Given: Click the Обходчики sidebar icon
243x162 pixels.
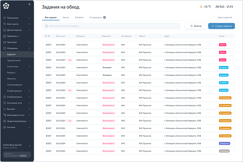Looking at the screenshot, I should click(x=4, y=48).
